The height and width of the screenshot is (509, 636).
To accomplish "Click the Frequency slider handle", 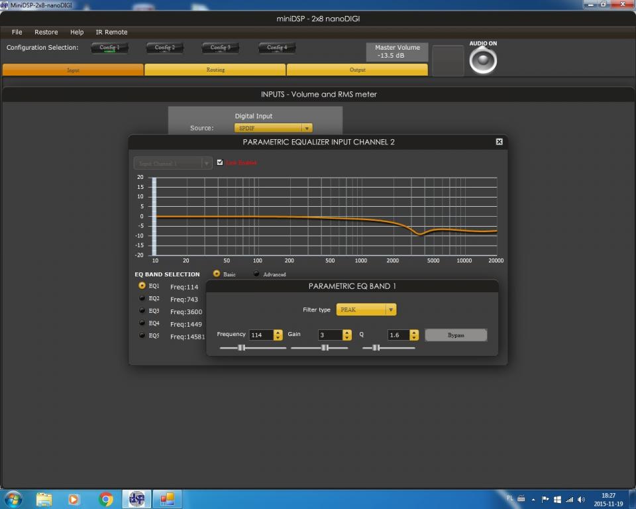I will pyautogui.click(x=241, y=348).
